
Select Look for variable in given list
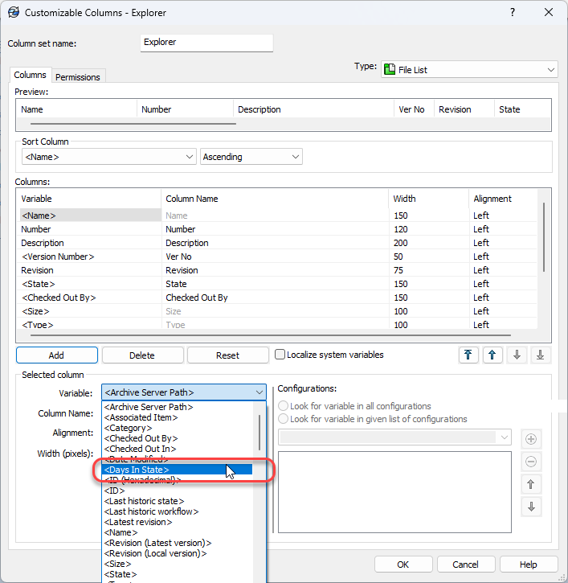(x=283, y=419)
